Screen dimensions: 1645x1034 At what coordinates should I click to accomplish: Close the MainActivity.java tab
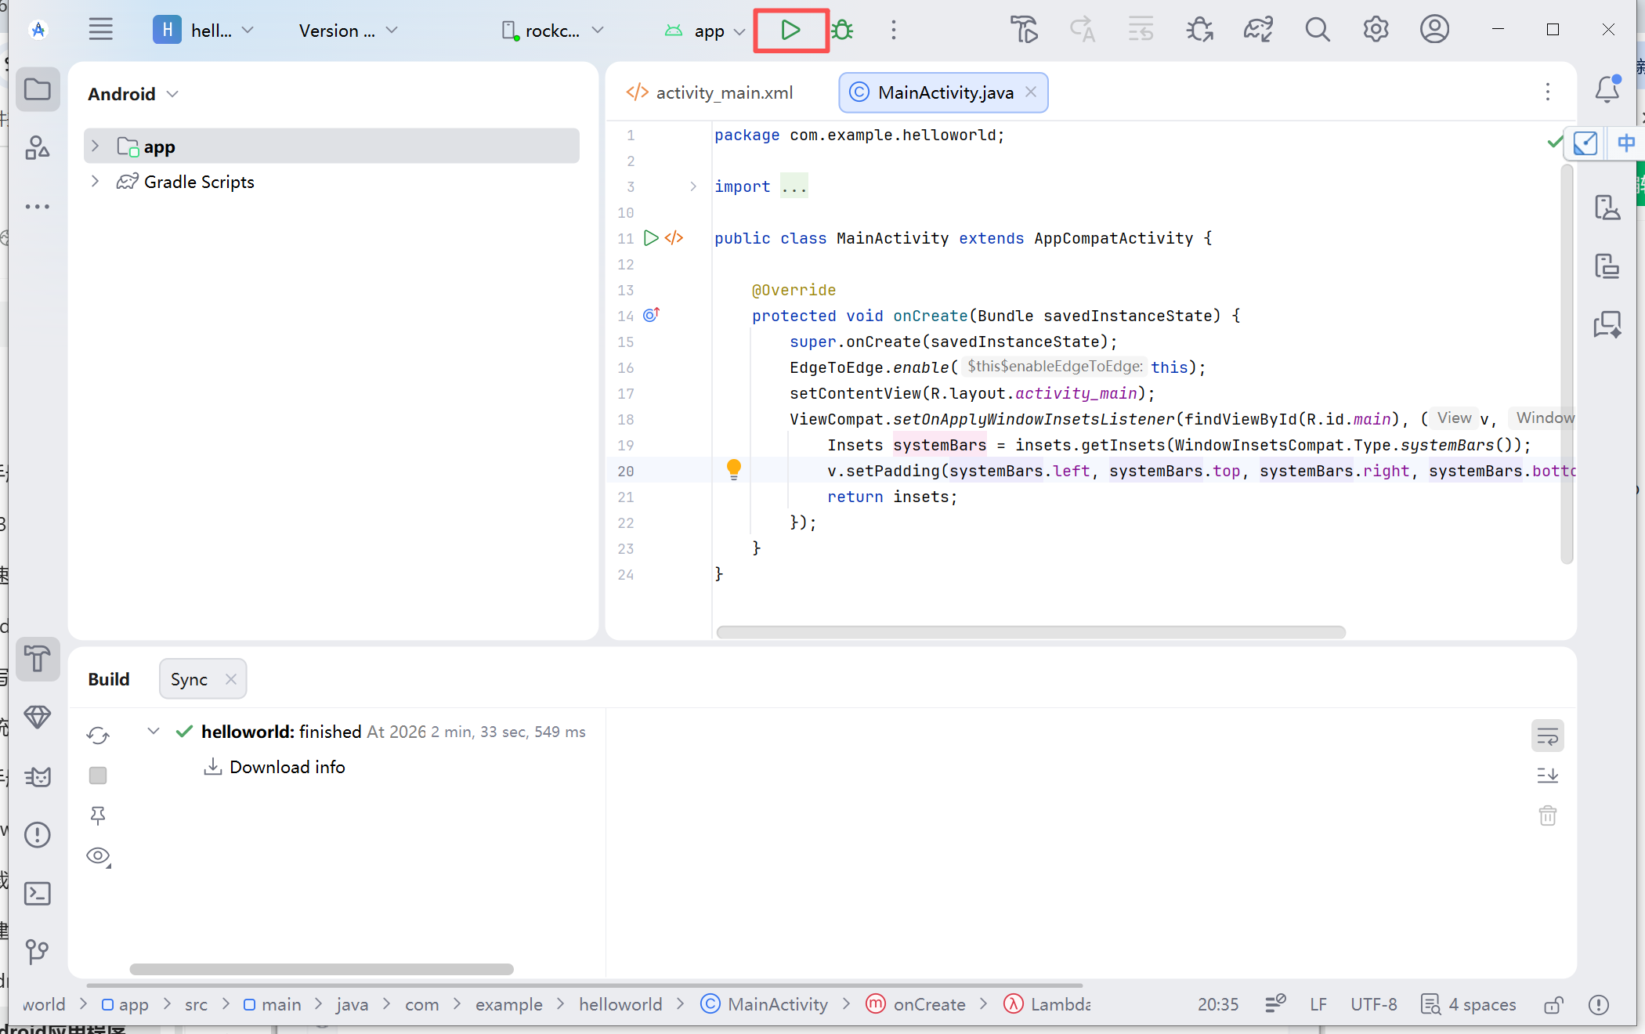pyautogui.click(x=1031, y=92)
